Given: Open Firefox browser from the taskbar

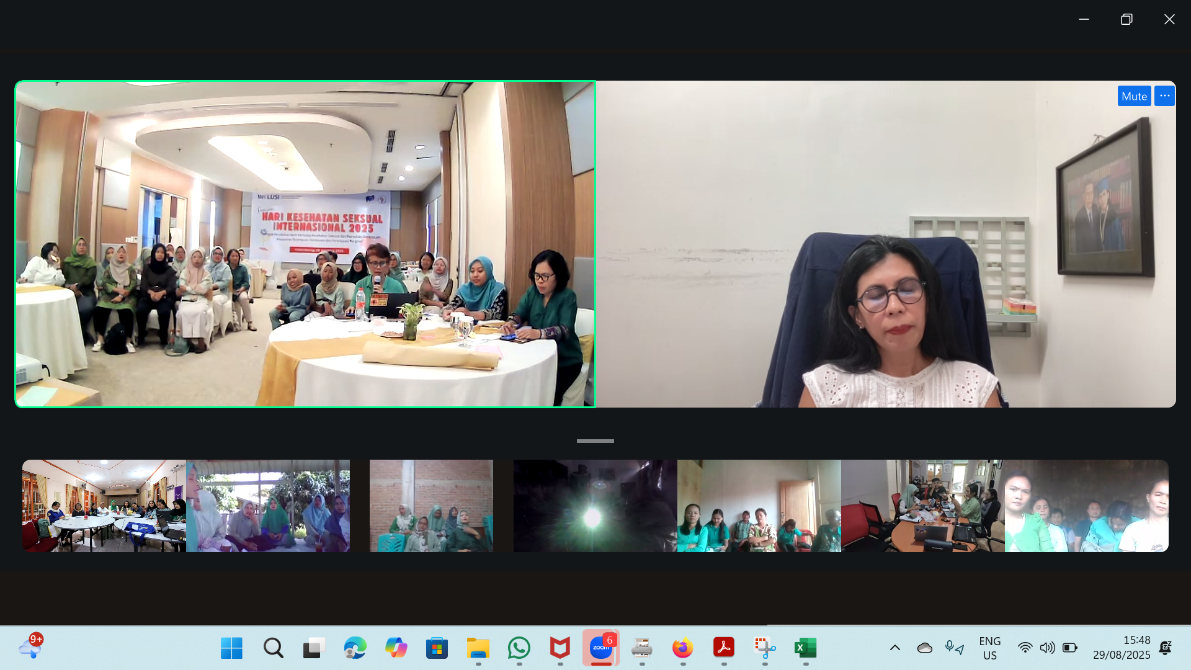Looking at the screenshot, I should point(682,648).
